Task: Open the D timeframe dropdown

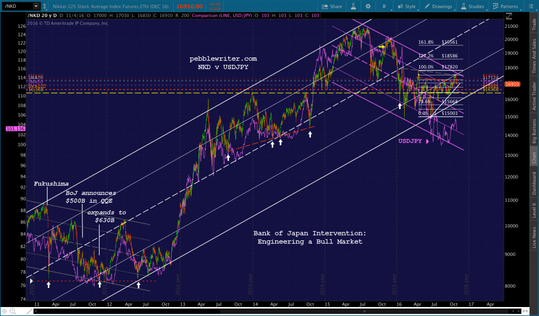Action: click(384, 6)
